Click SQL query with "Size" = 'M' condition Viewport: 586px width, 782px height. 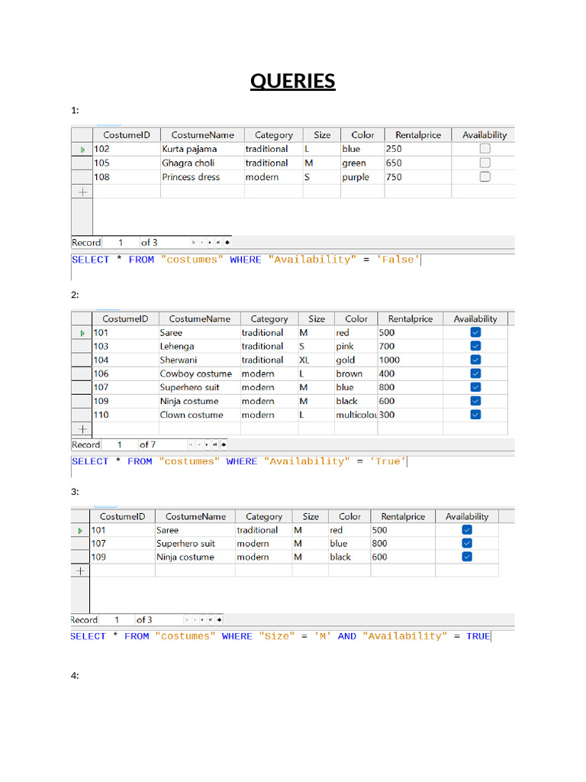(x=280, y=636)
